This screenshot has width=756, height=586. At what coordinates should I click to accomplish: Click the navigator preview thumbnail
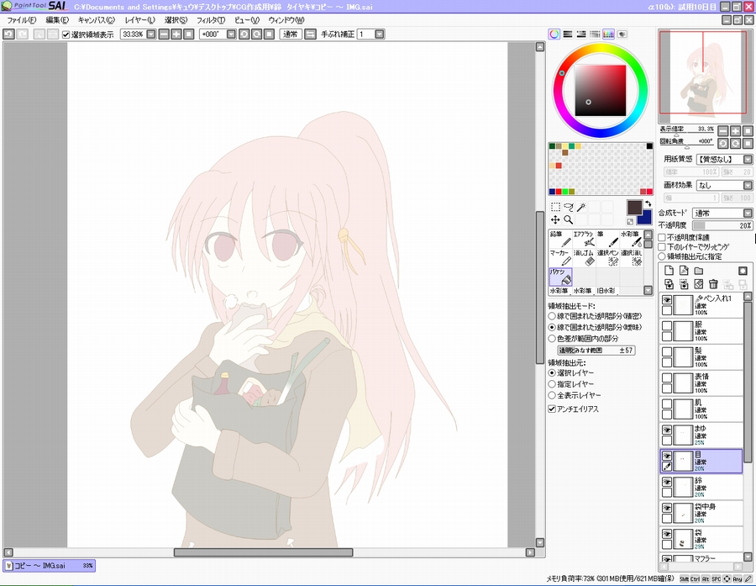click(x=704, y=77)
